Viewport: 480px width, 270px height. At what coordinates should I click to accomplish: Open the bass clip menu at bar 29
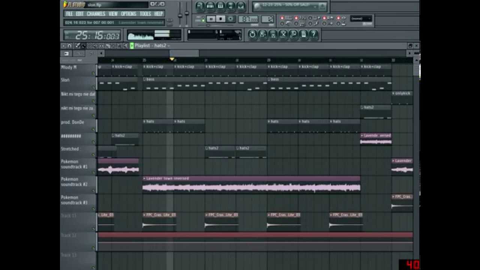coord(269,79)
